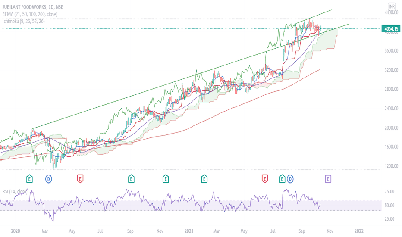
Task: Click the Nov label just before 2022
Action: [330, 231]
